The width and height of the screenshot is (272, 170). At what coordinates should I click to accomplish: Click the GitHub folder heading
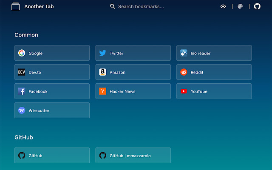click(x=24, y=137)
